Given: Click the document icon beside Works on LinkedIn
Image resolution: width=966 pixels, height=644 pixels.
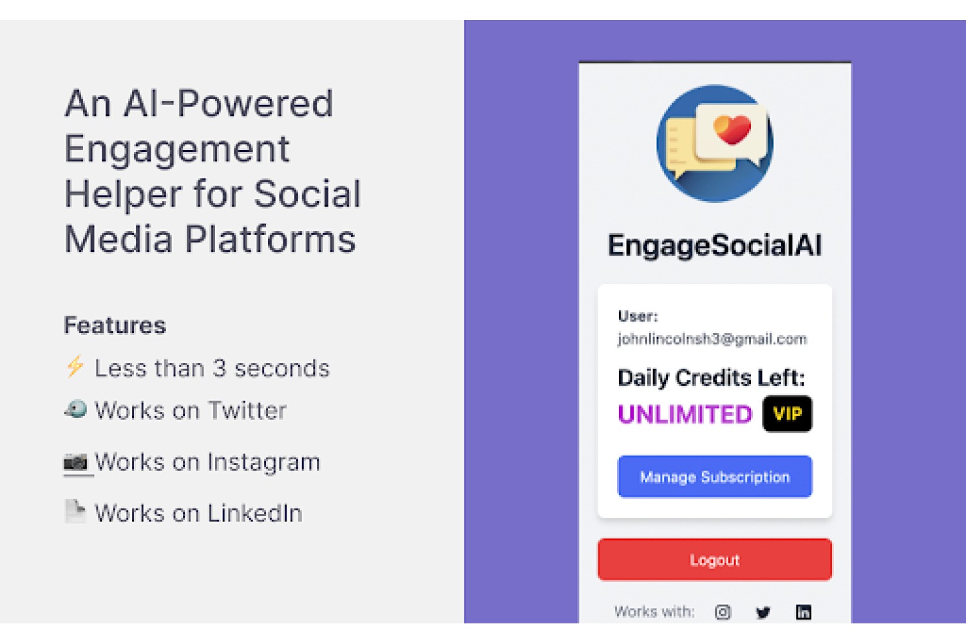Looking at the screenshot, I should tap(75, 512).
